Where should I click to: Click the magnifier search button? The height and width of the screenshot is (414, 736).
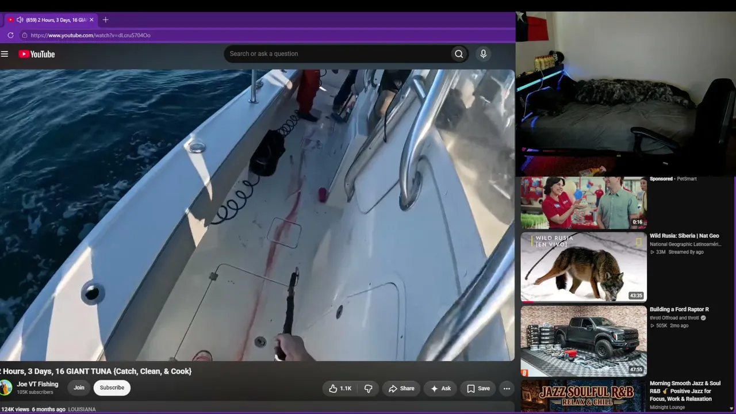pyautogui.click(x=459, y=54)
